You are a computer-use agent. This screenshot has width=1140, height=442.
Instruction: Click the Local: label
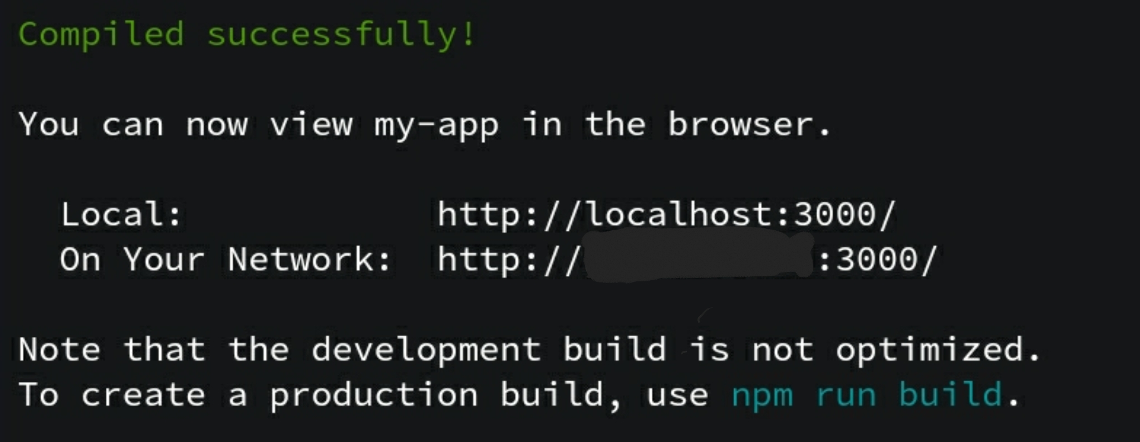coord(121,215)
